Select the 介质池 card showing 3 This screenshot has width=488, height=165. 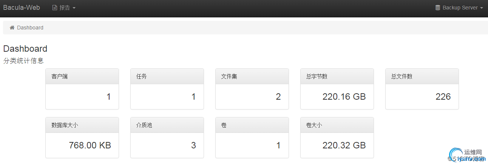point(167,138)
